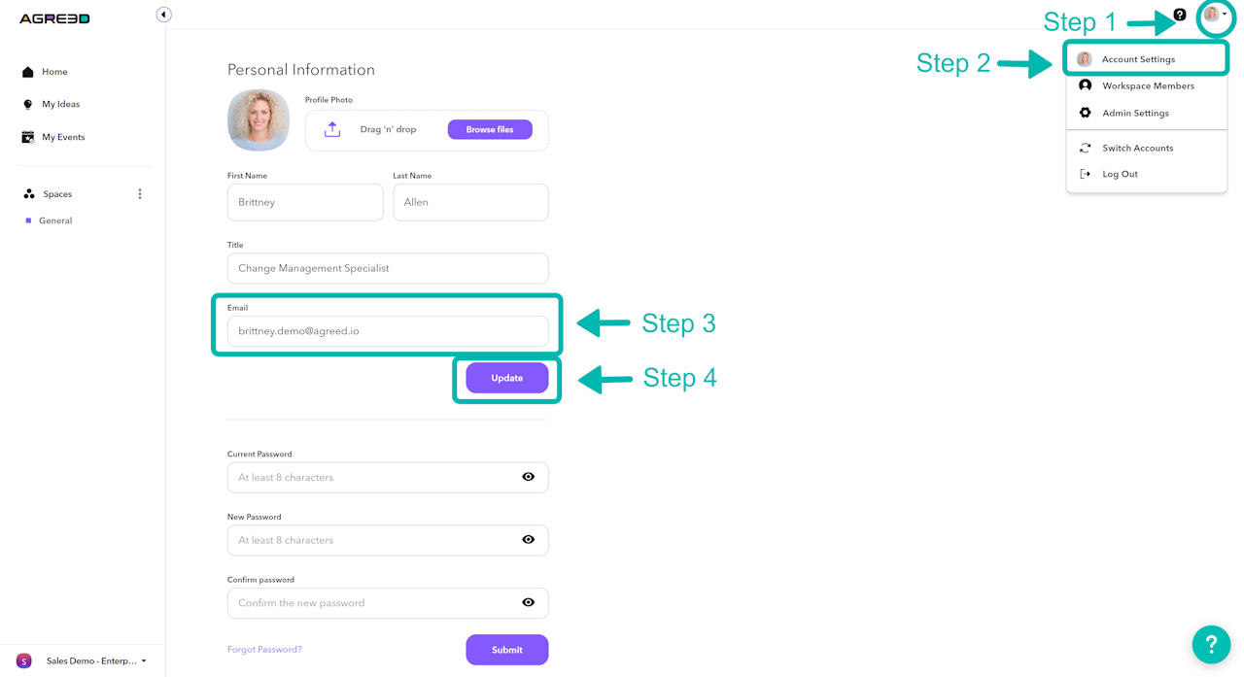Viewport: 1244px width, 677px height.
Task: Click the Admin Settings gear icon
Action: pos(1085,113)
